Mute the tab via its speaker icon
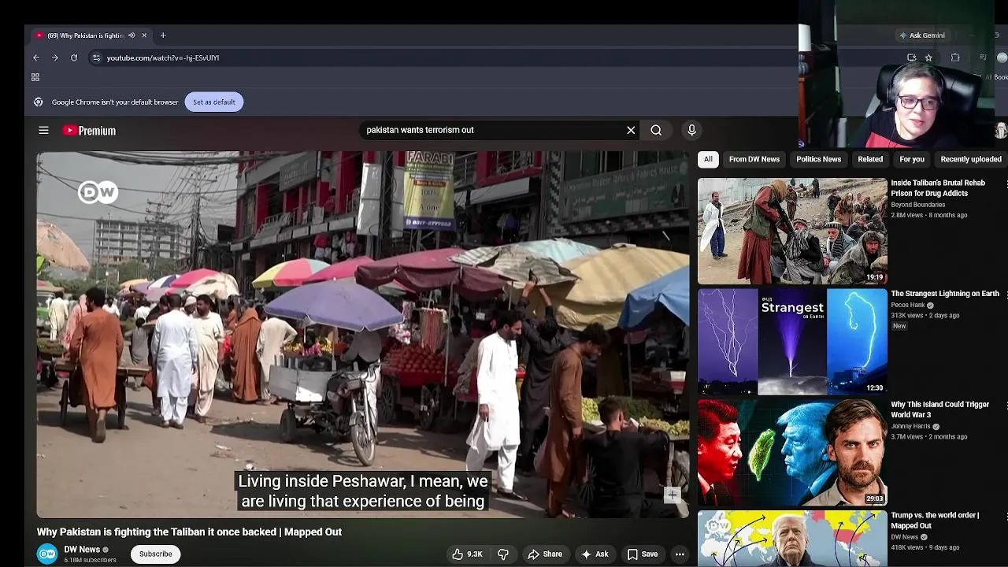 [132, 35]
